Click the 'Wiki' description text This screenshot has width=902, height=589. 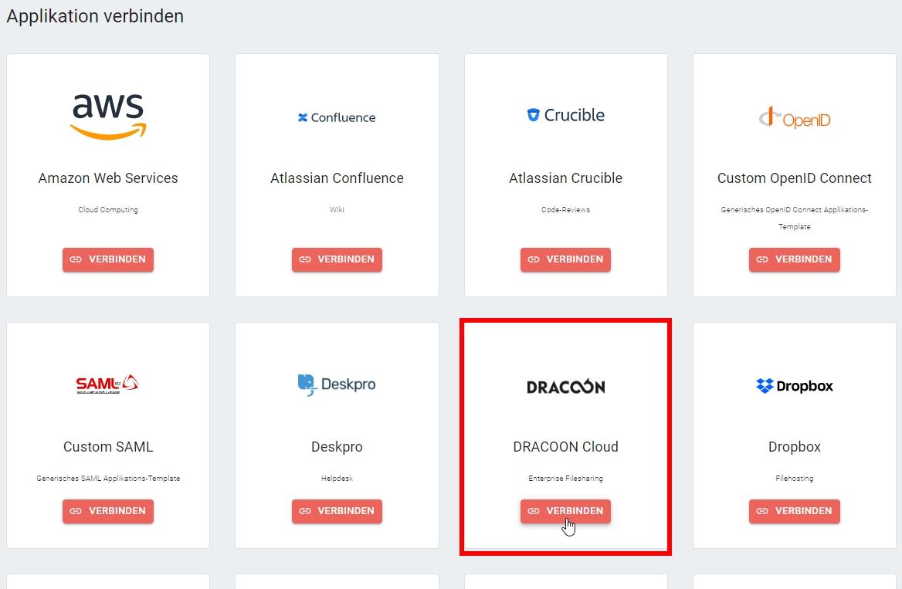tap(337, 210)
